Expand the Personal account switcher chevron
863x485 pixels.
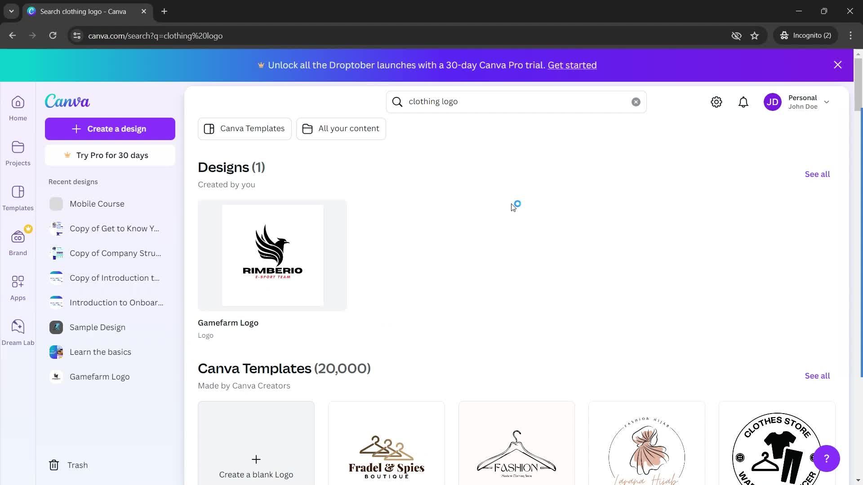pyautogui.click(x=827, y=102)
